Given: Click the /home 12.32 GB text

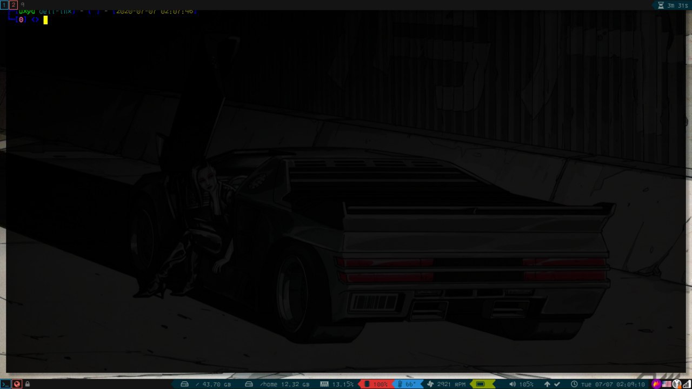Looking at the screenshot, I should [285, 385].
